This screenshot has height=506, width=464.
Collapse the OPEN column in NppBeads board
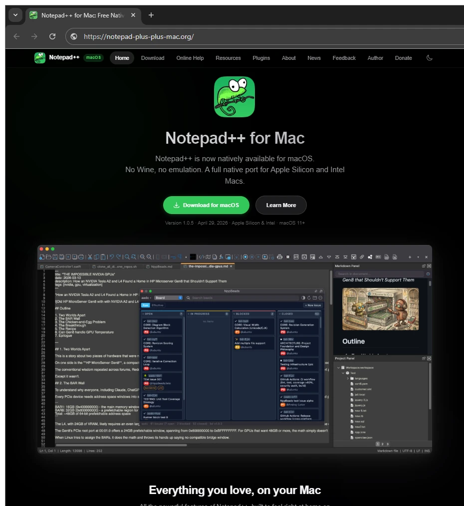tap(143, 314)
